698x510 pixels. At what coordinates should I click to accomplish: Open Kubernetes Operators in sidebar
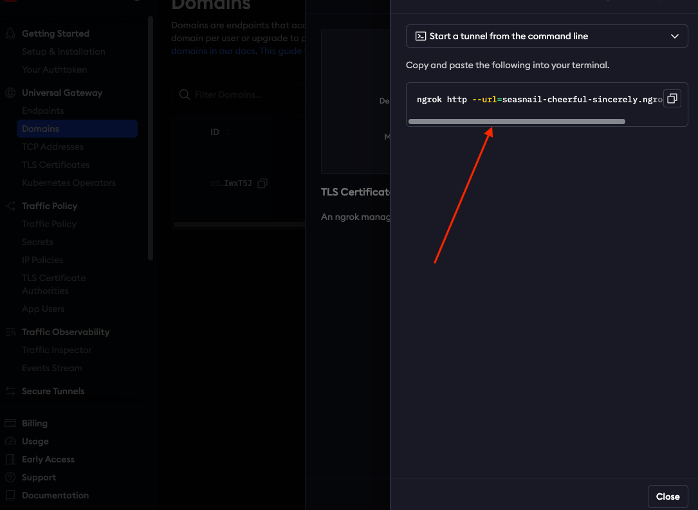click(x=68, y=183)
